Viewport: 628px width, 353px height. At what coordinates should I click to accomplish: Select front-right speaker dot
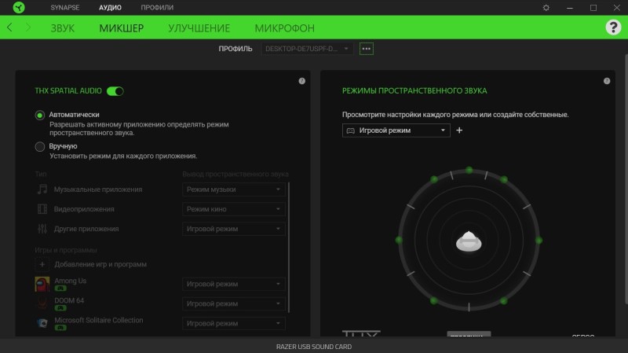[x=504, y=179]
